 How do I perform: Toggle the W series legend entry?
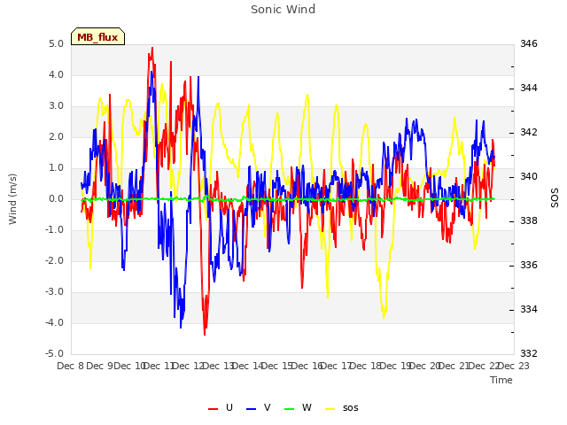[298, 407]
